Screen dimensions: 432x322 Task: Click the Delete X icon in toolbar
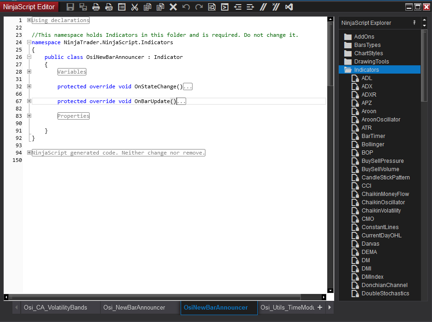[173, 7]
